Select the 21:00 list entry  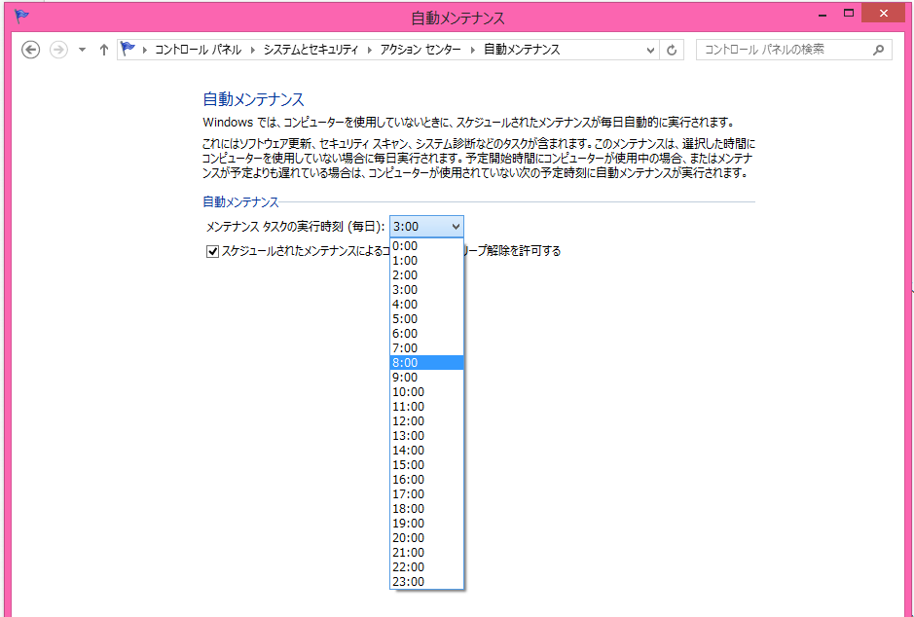tap(426, 552)
